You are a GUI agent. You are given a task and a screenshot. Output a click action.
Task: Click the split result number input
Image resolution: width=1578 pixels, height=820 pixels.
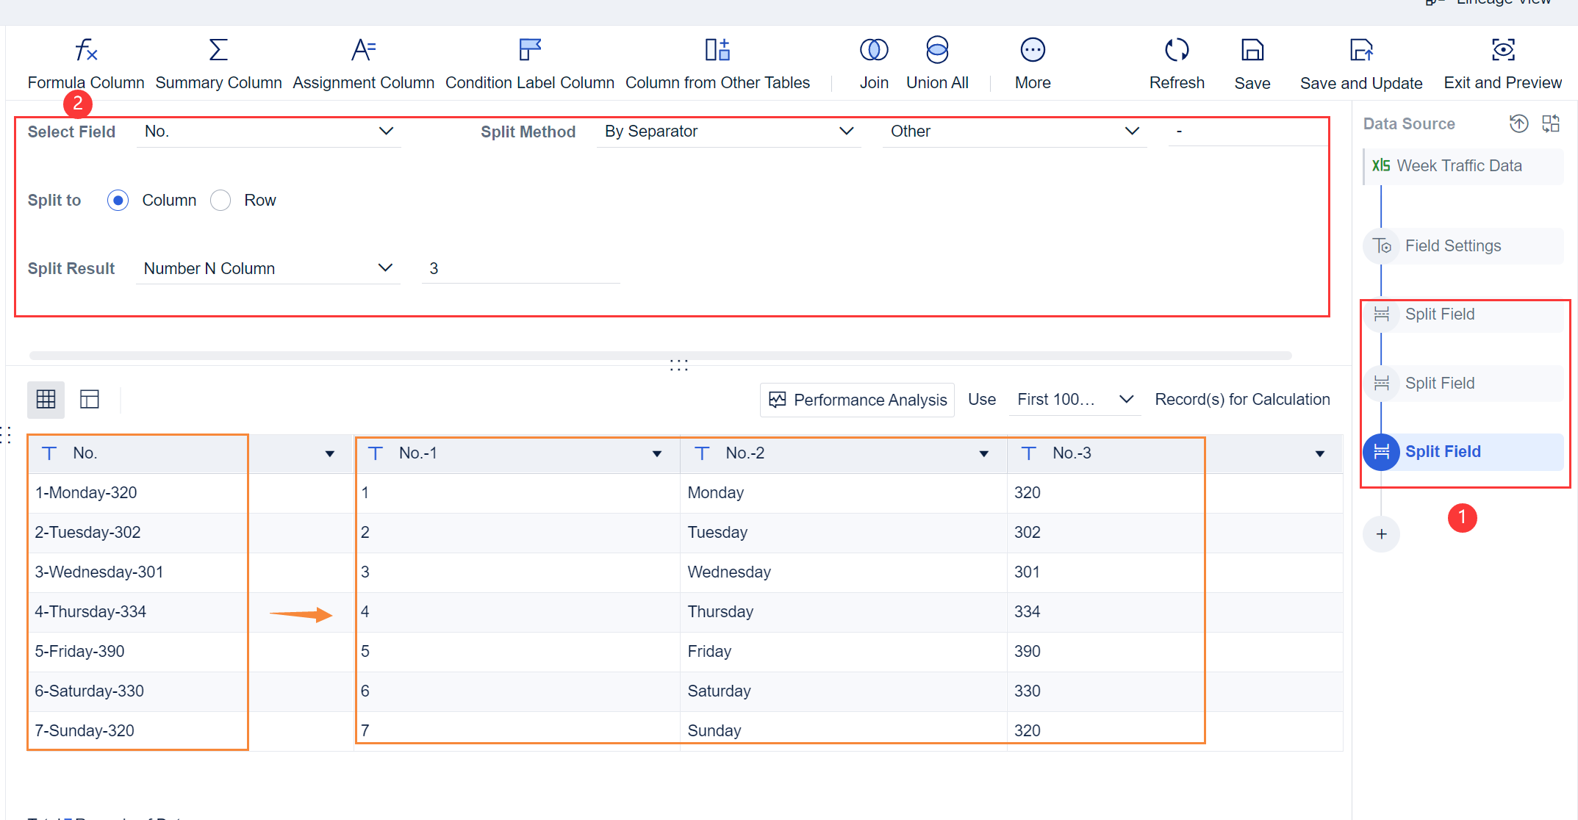[x=520, y=269]
